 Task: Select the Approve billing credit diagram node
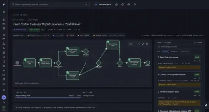[x=113, y=45]
